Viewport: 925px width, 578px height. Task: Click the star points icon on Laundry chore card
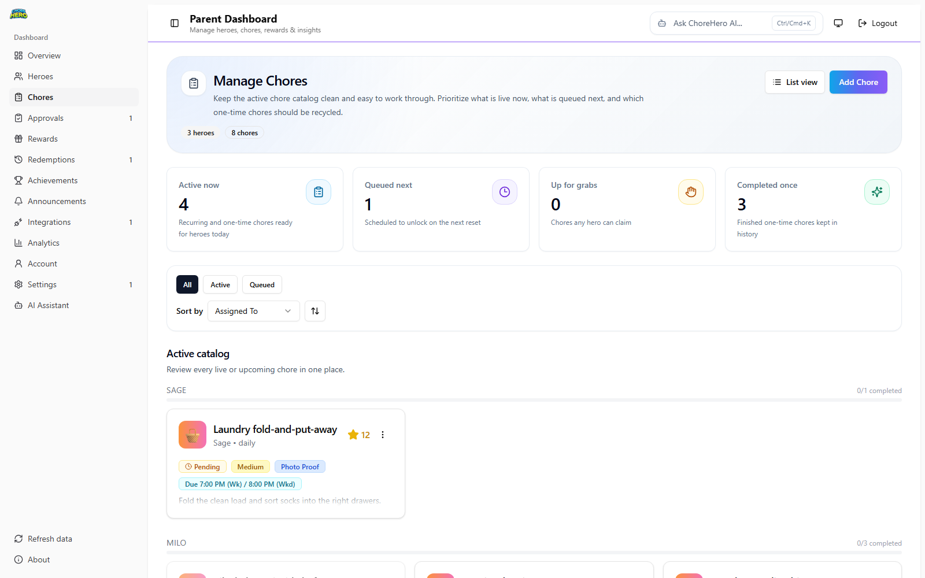point(353,434)
